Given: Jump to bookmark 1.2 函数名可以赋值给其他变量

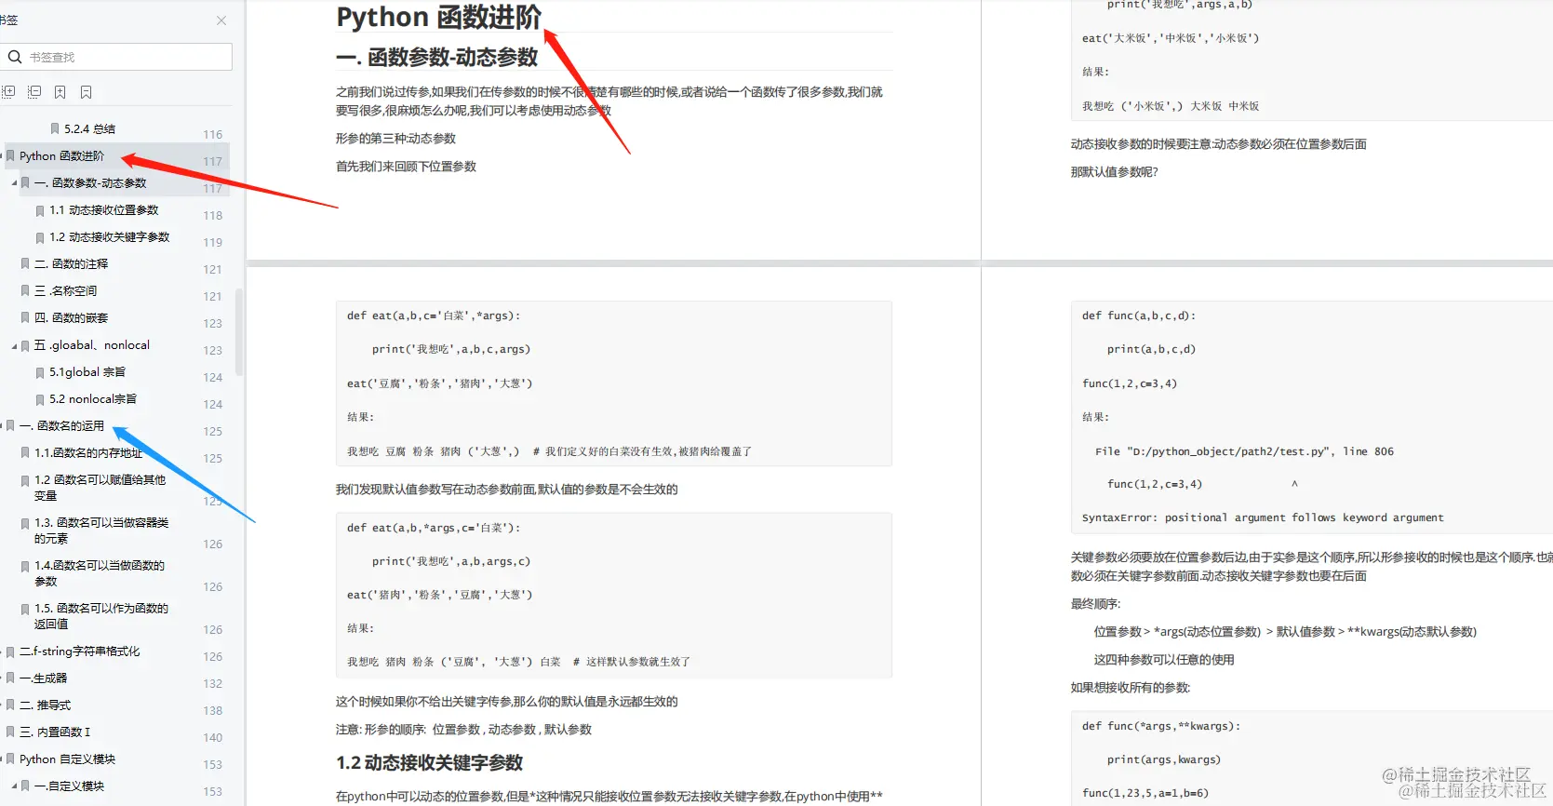Looking at the screenshot, I should 100,488.
